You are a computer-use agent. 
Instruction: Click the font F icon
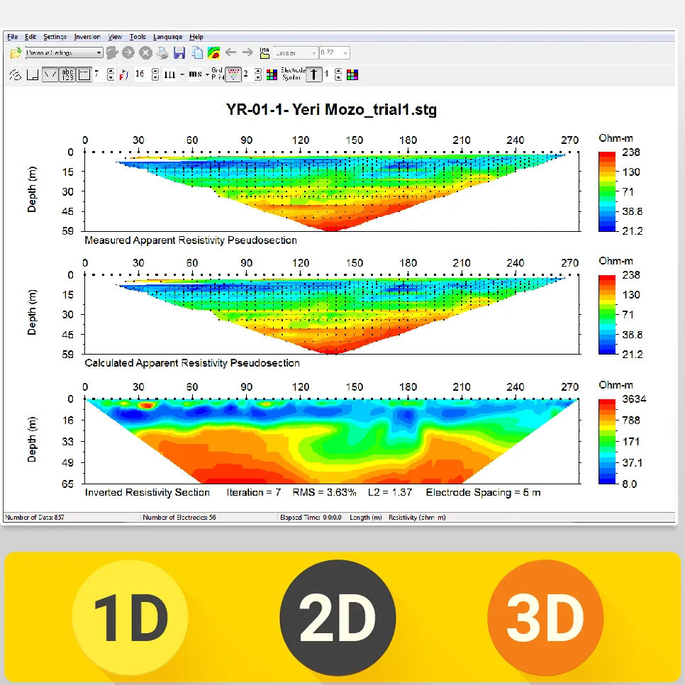coord(123,75)
